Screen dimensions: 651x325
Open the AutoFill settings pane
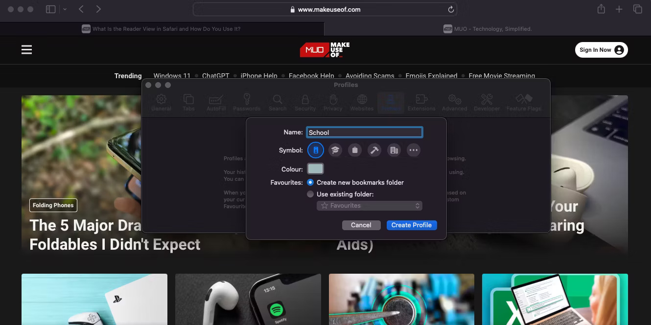(215, 102)
